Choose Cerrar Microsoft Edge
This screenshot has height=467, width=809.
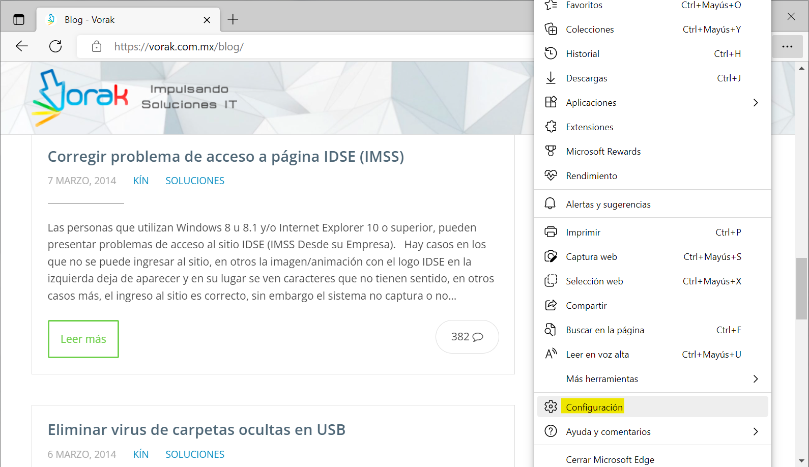(x=653, y=459)
